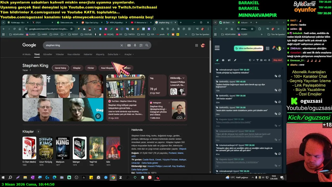
Task: Open the Araçlar tools dropdown
Action: (129, 54)
